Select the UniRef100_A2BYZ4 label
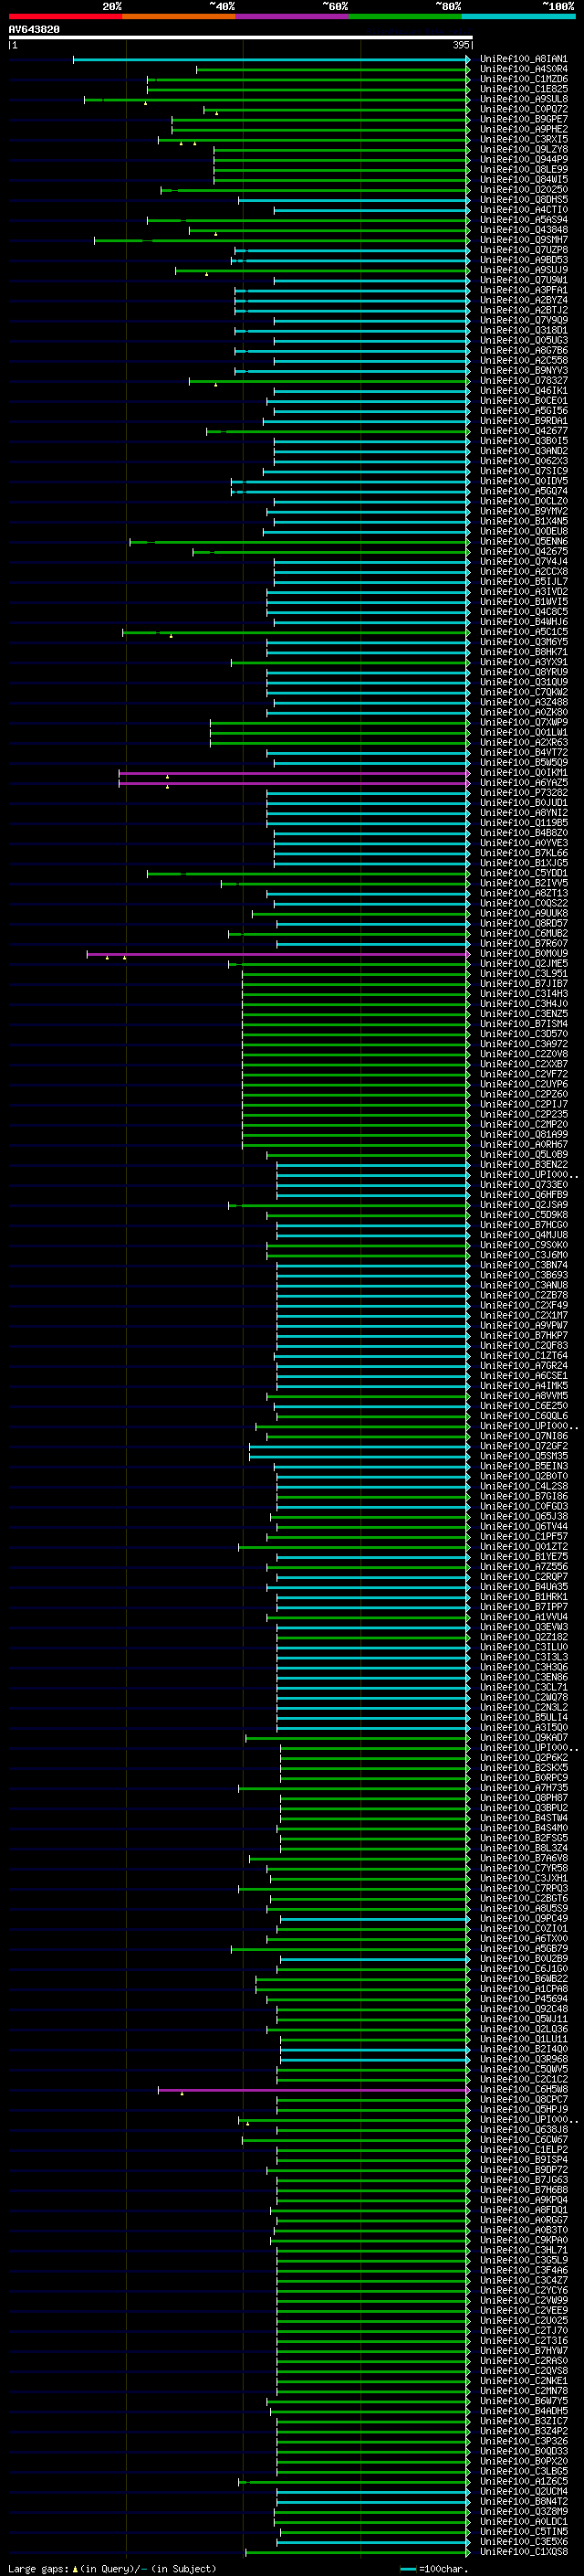 click(x=523, y=300)
